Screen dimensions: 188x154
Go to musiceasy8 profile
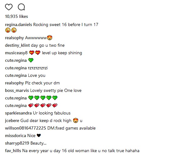pos(16,53)
